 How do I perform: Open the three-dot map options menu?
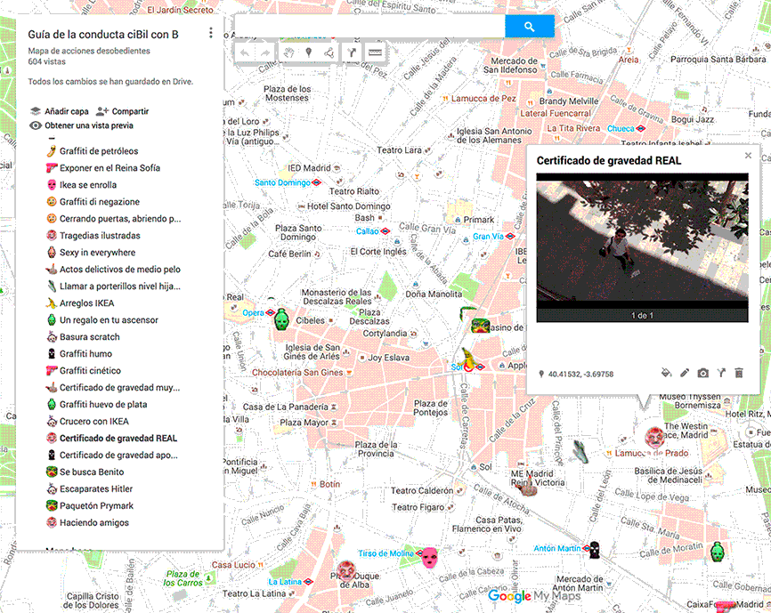coord(211,34)
